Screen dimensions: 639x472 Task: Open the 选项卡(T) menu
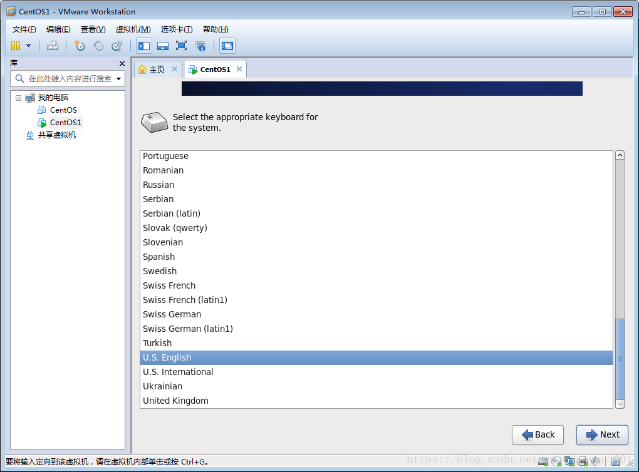pyautogui.click(x=177, y=29)
